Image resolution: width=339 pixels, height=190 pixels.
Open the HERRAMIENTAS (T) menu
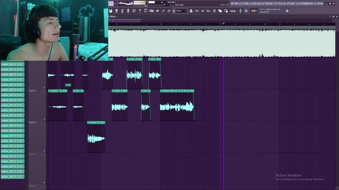point(308,4)
